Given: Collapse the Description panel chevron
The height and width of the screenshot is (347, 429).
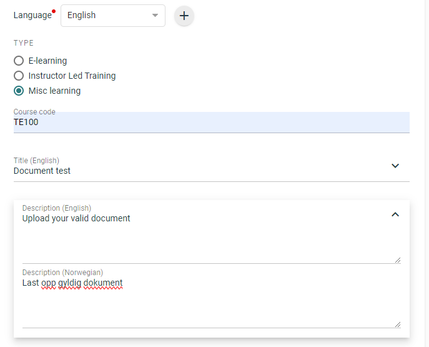Looking at the screenshot, I should pos(395,214).
